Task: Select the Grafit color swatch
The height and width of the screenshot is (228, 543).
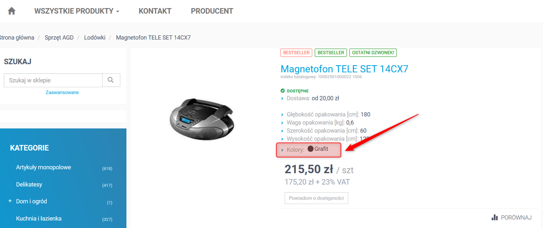Action: [310, 148]
